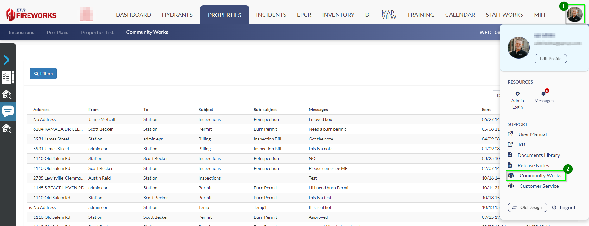Image resolution: width=589 pixels, height=226 pixels.
Task: Select the 6204 RAMADA DR message row
Action: (x=58, y=129)
